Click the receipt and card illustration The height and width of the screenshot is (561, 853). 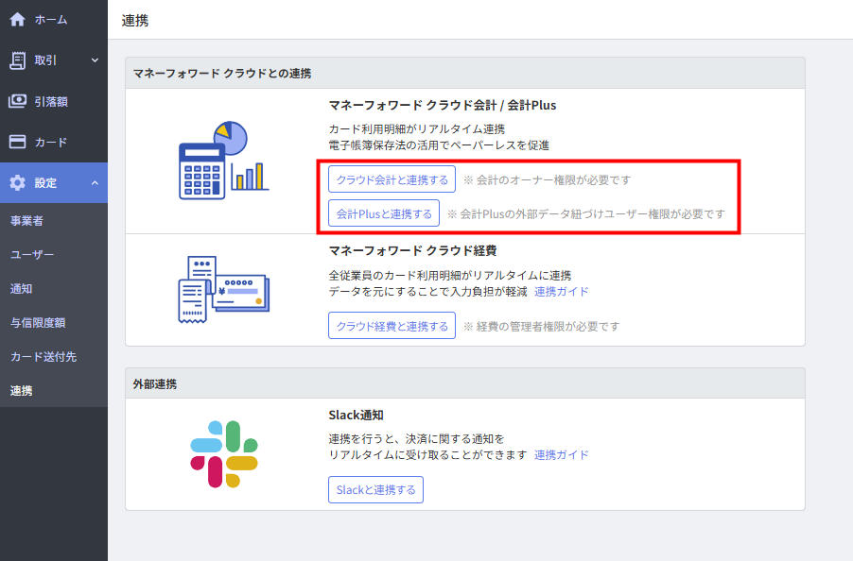(223, 289)
